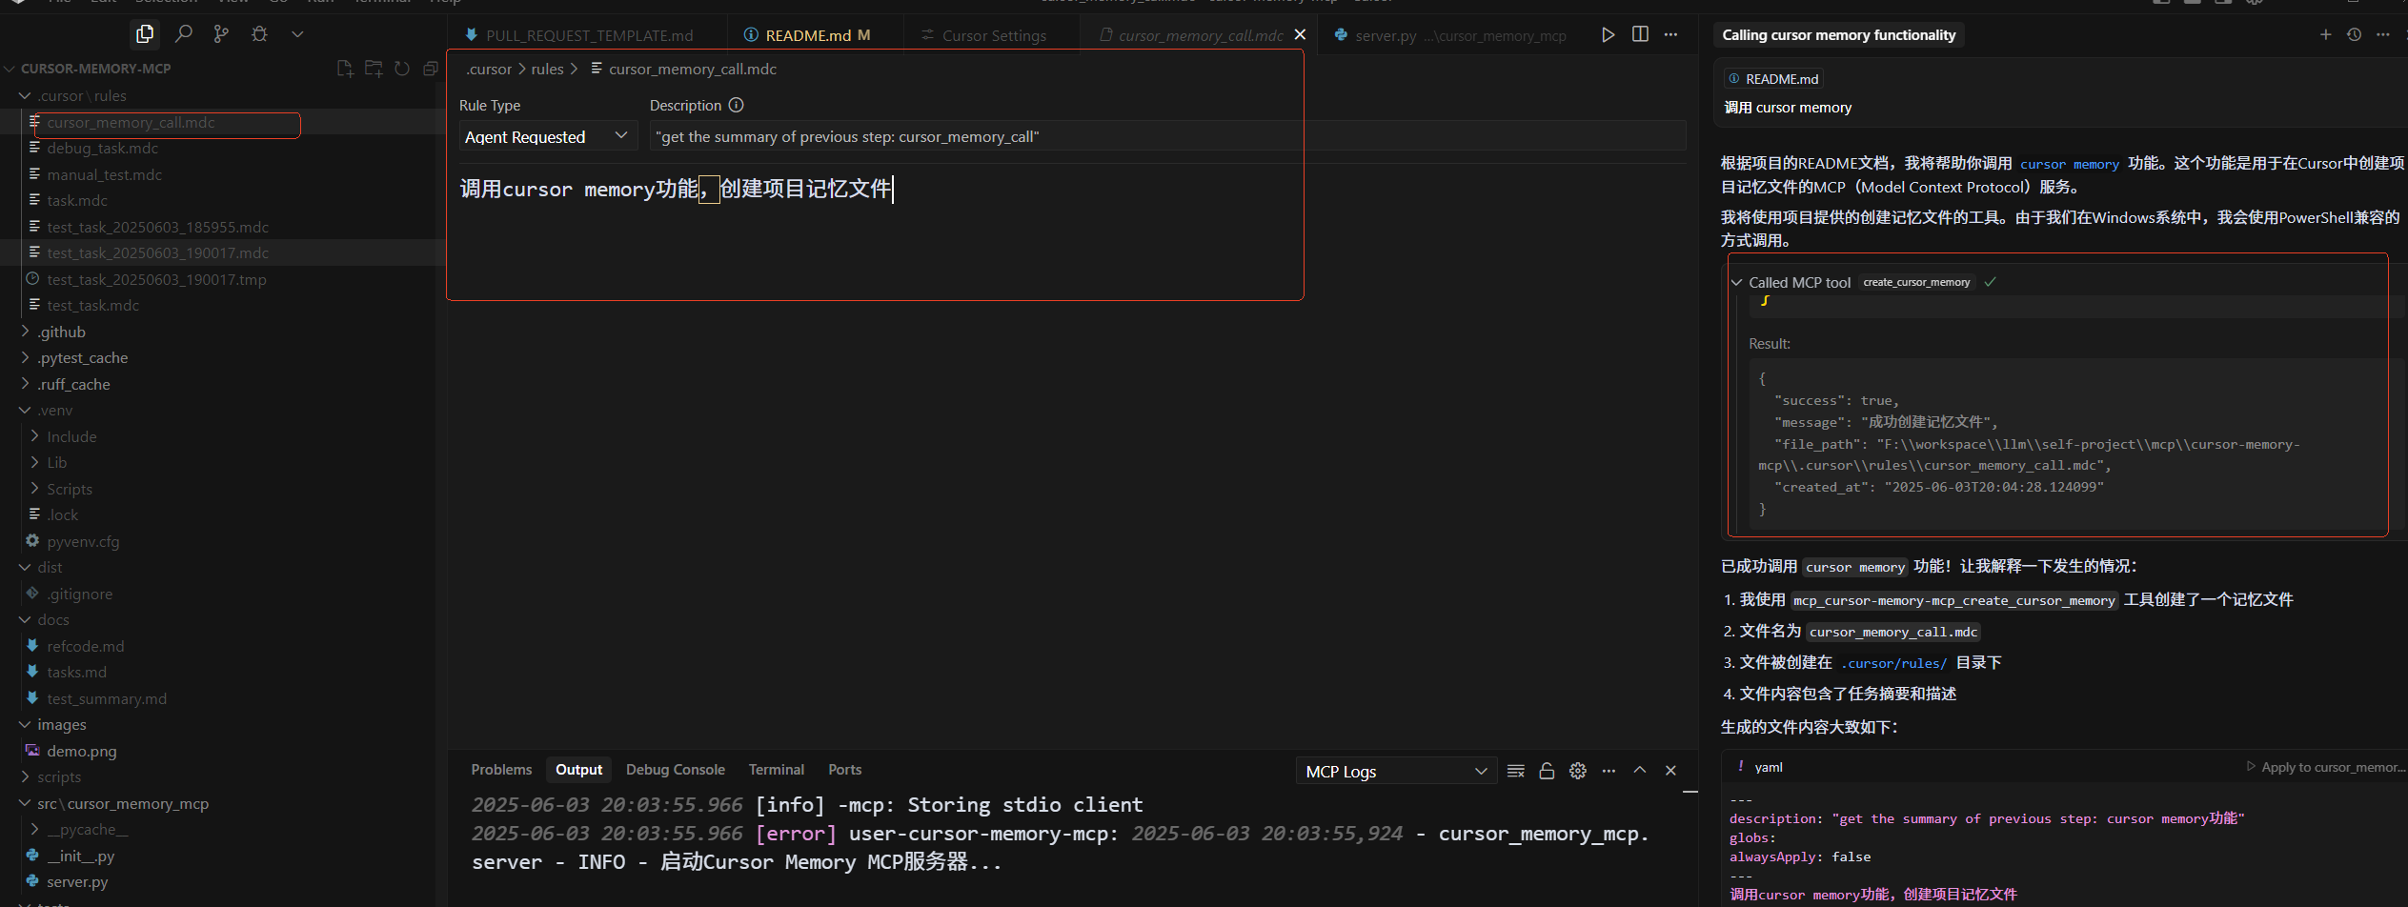This screenshot has height=907, width=2408.
Task: Expand the .pytest_cache folder
Action: [x=83, y=357]
